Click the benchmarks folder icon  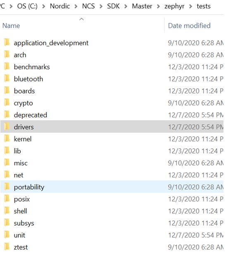(7, 67)
